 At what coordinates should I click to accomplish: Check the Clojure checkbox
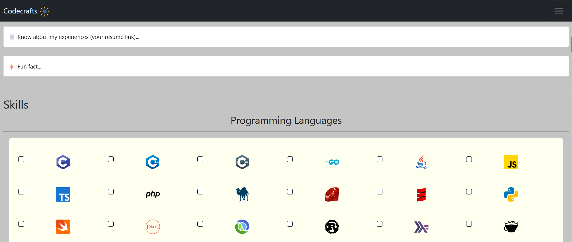[x=200, y=224]
